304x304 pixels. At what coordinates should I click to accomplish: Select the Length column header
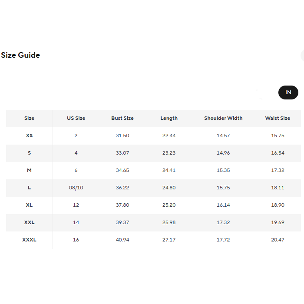[169, 118]
